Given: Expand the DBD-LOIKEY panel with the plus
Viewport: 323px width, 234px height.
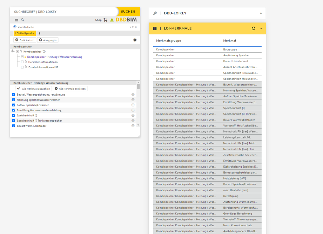Looking at the screenshot, I should click(x=261, y=13).
